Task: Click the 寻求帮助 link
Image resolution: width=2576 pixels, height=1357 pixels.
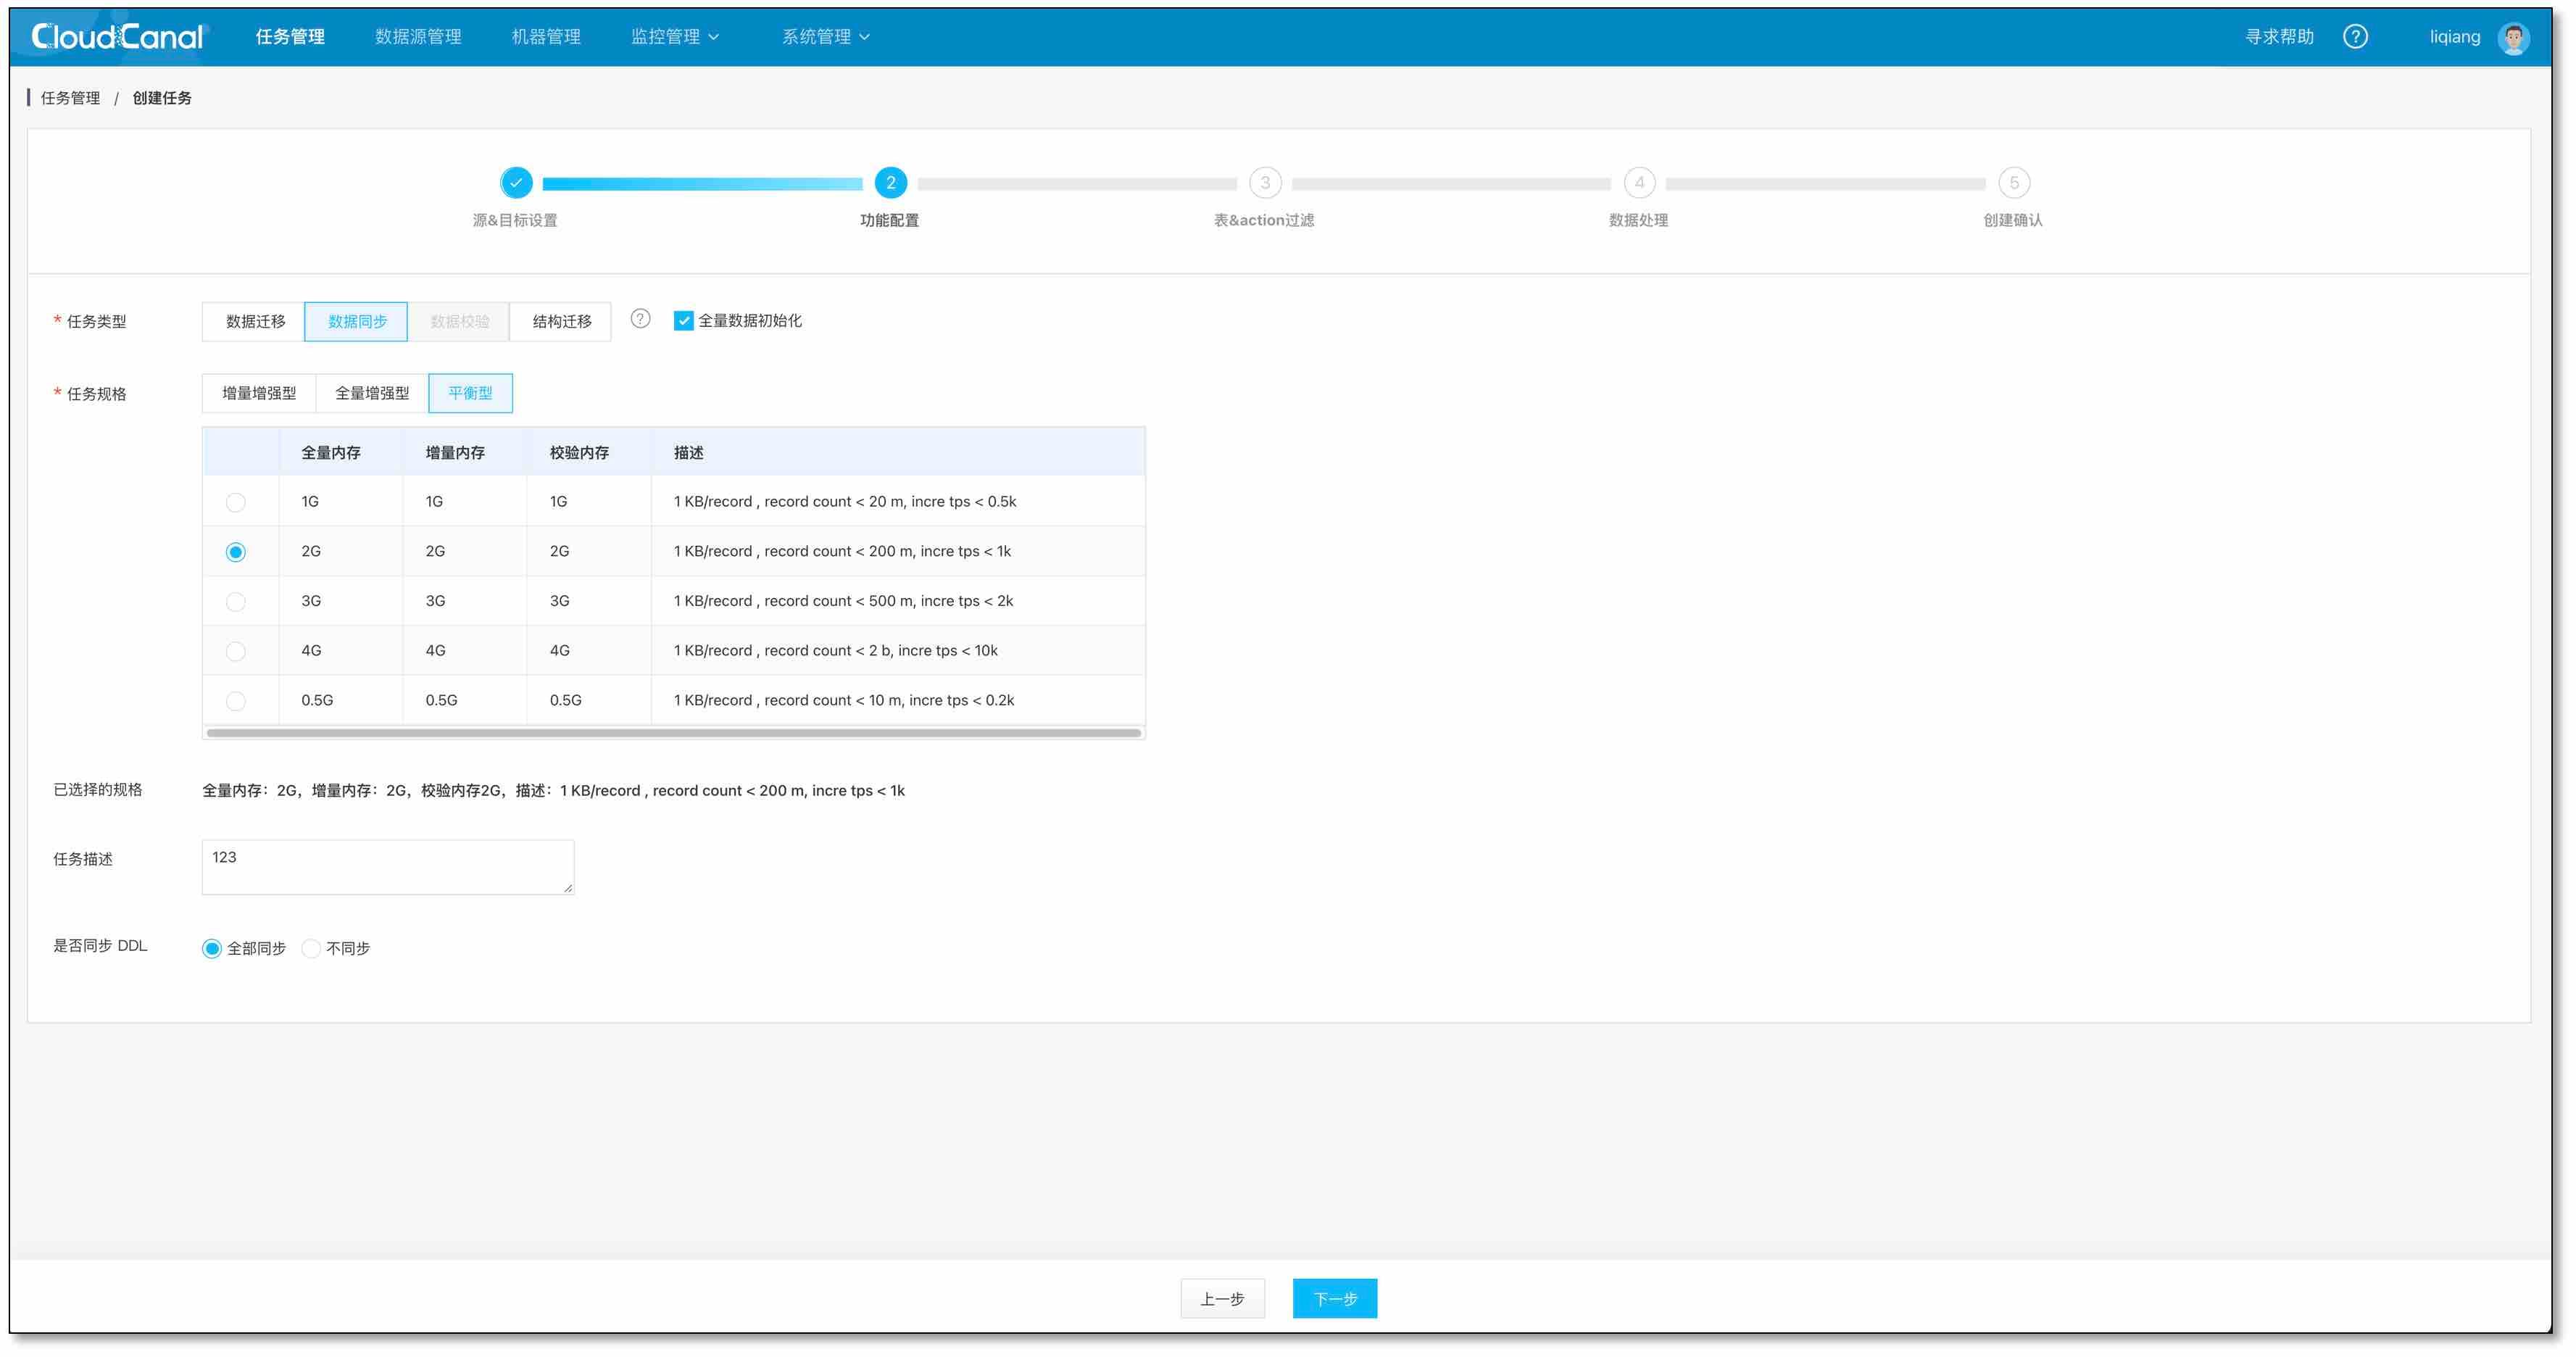Action: (x=2279, y=37)
